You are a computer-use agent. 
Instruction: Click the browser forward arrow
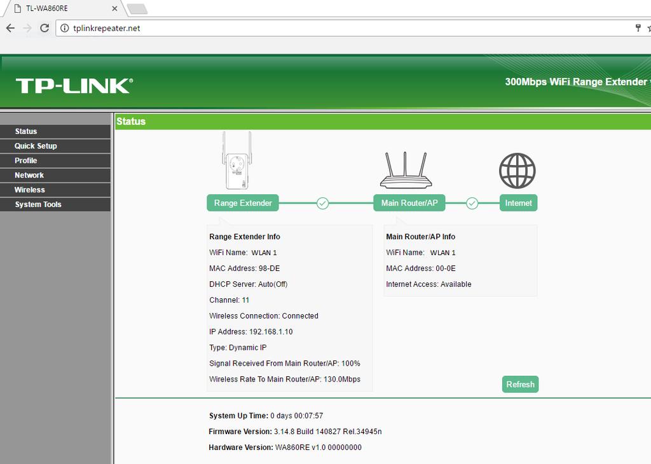(27, 28)
